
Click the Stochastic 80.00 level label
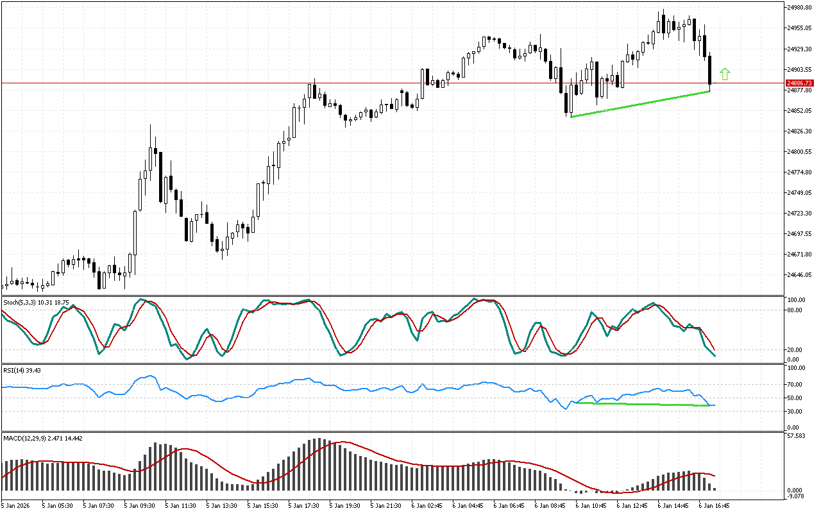tap(796, 310)
